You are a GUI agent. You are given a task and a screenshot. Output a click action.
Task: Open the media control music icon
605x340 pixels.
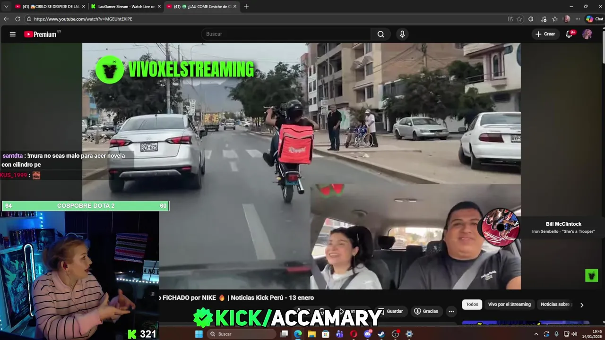[x=544, y=19]
